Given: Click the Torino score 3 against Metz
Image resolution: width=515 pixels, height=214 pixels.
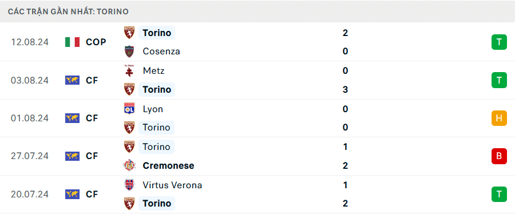Looking at the screenshot, I should (345, 89).
